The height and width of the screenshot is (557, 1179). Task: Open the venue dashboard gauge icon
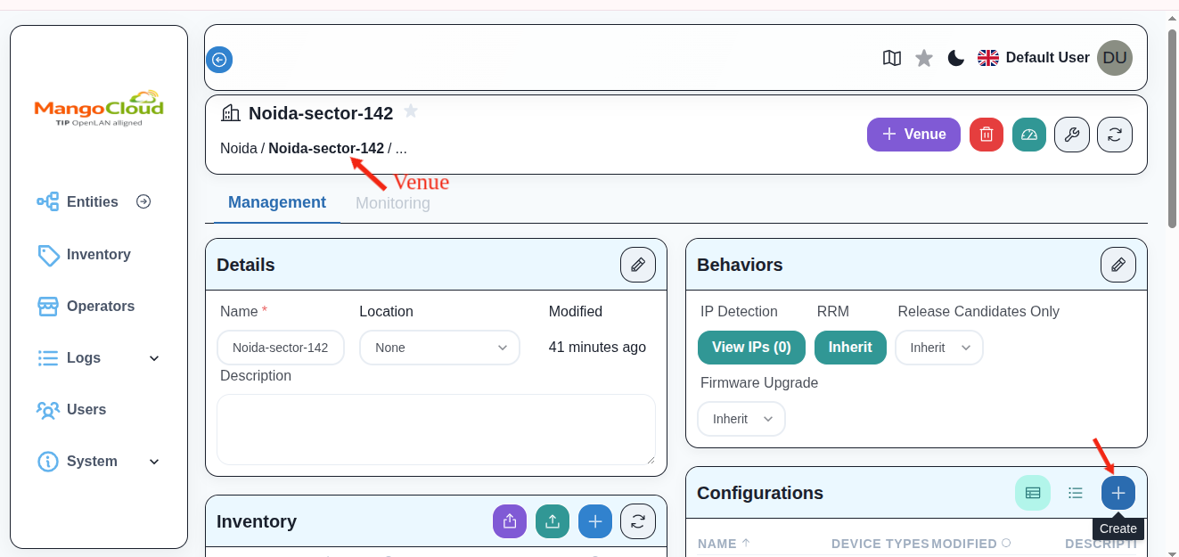pyautogui.click(x=1029, y=134)
